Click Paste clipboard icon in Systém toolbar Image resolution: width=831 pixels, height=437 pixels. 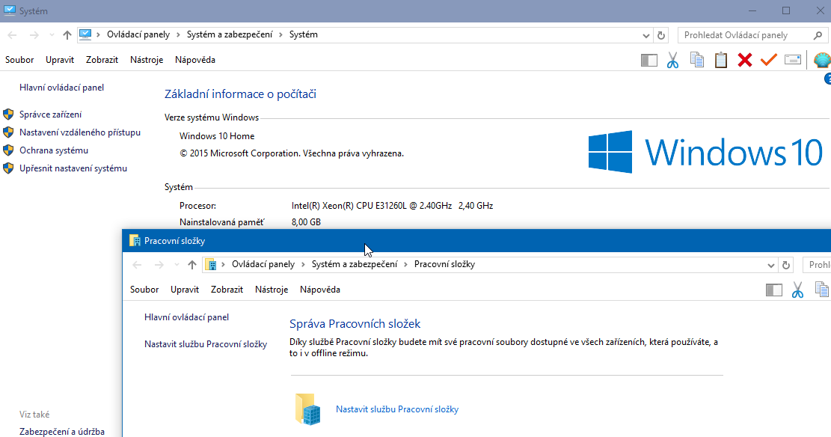(721, 60)
